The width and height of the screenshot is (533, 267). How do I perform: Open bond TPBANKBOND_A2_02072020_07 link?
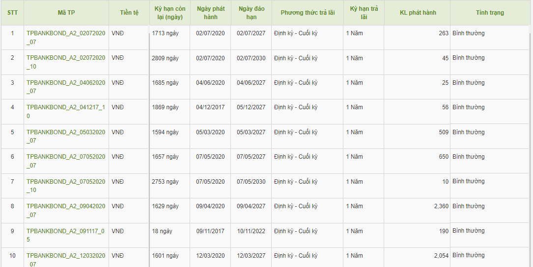click(x=66, y=33)
